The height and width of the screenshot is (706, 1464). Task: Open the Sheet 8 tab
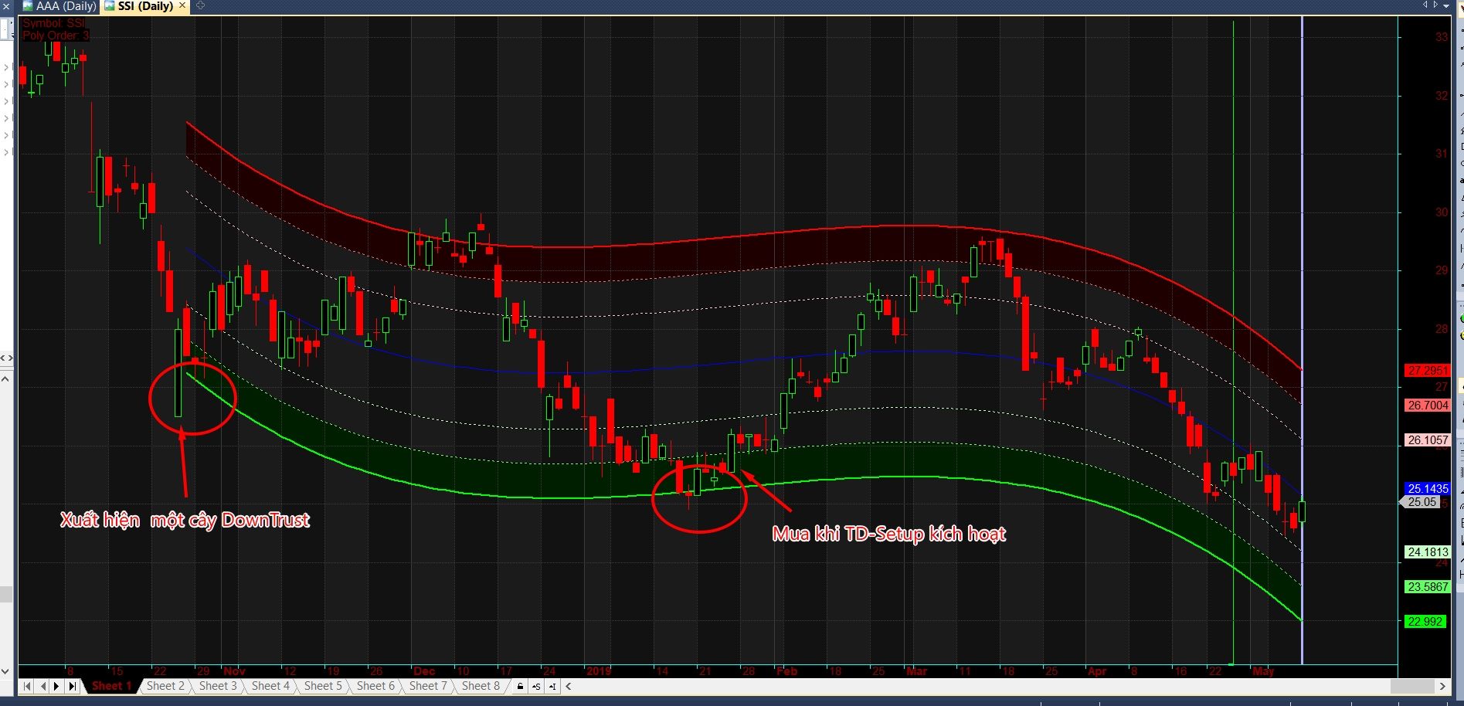(x=481, y=686)
